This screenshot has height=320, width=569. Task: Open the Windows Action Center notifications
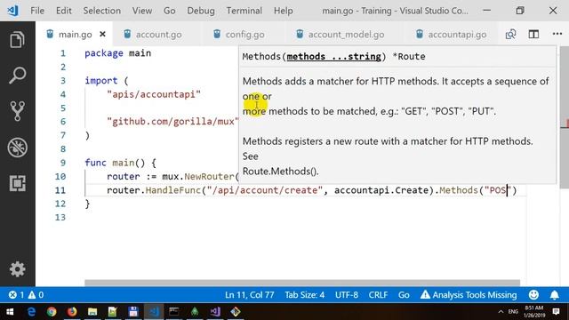(x=557, y=312)
